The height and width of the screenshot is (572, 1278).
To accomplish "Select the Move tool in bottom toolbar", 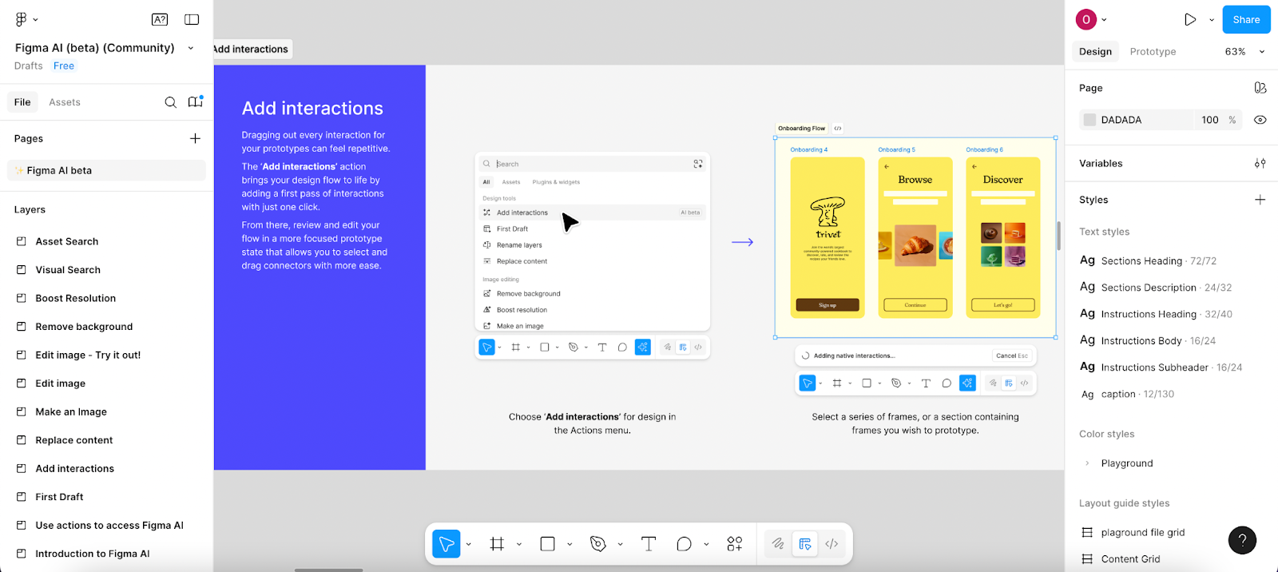I will coord(447,544).
